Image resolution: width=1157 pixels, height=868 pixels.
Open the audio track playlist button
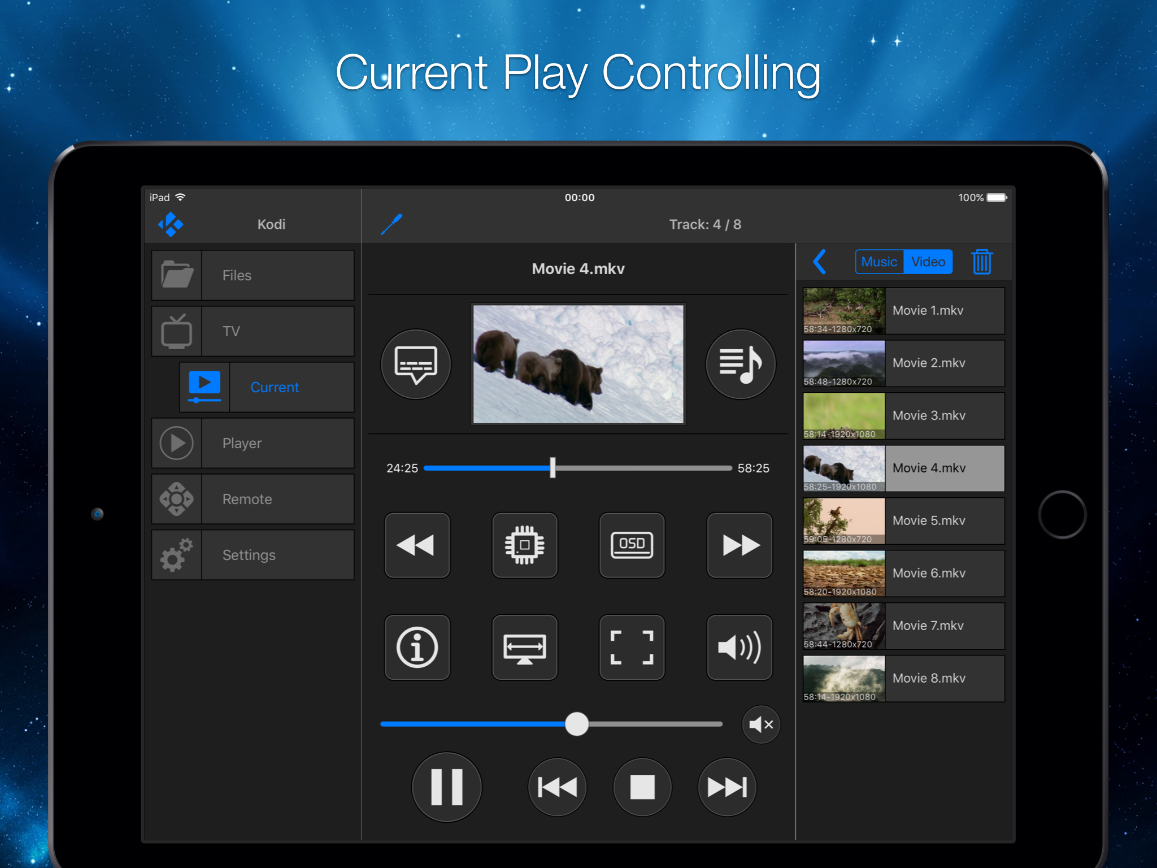click(740, 364)
